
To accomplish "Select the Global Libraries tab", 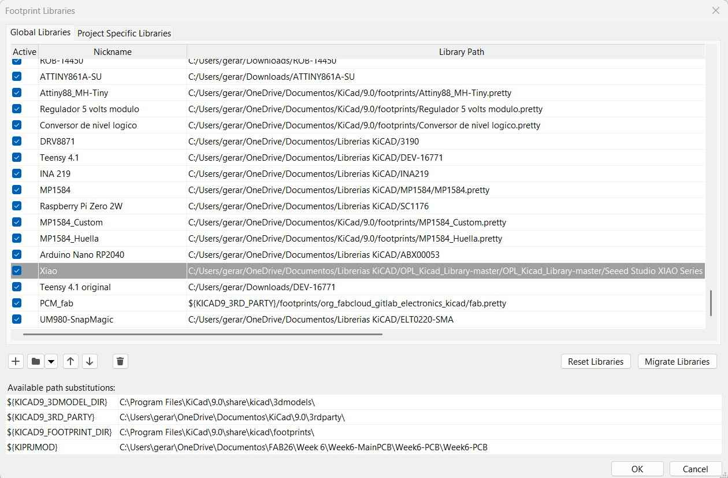I will tap(40, 32).
